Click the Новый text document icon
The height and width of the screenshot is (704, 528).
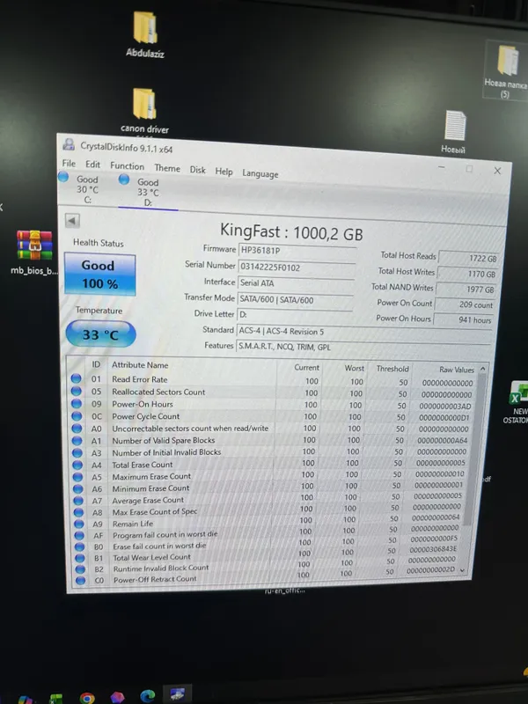pos(454,132)
